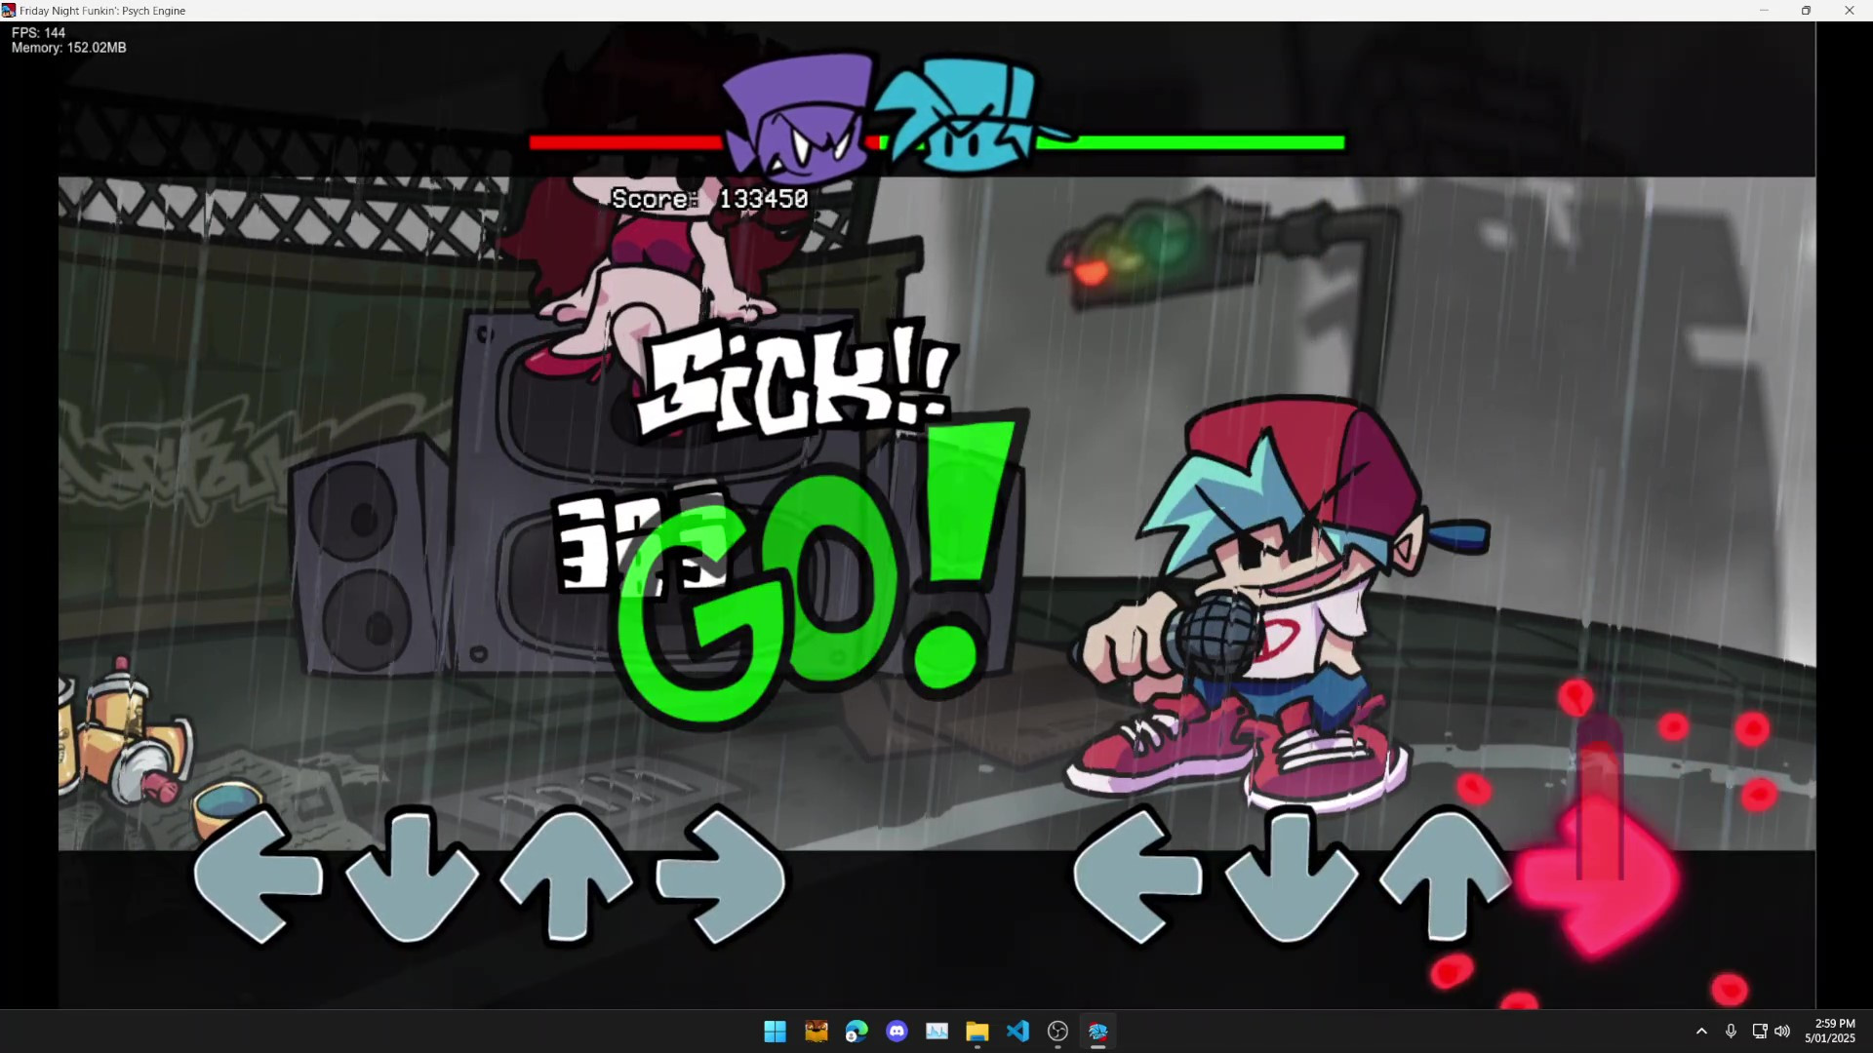Open the Windows Start menu

point(775,1032)
